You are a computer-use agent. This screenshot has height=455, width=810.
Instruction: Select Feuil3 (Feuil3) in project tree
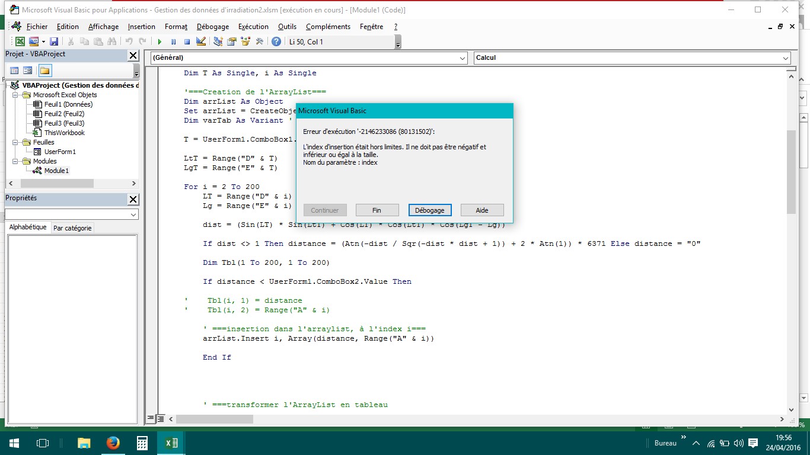pos(64,123)
